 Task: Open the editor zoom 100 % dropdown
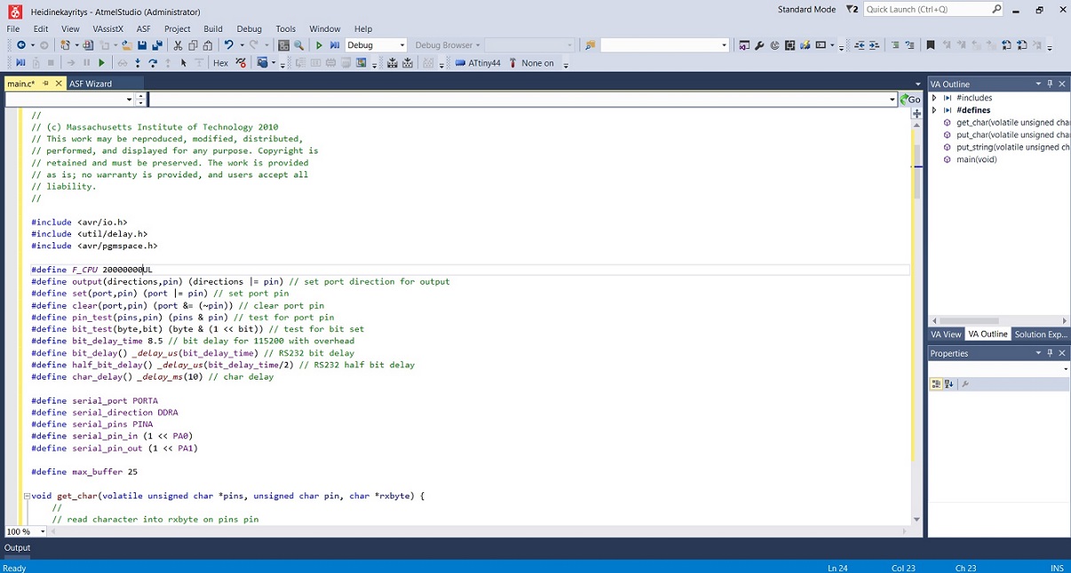(x=43, y=532)
